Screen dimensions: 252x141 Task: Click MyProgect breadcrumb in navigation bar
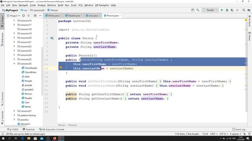click(10, 10)
